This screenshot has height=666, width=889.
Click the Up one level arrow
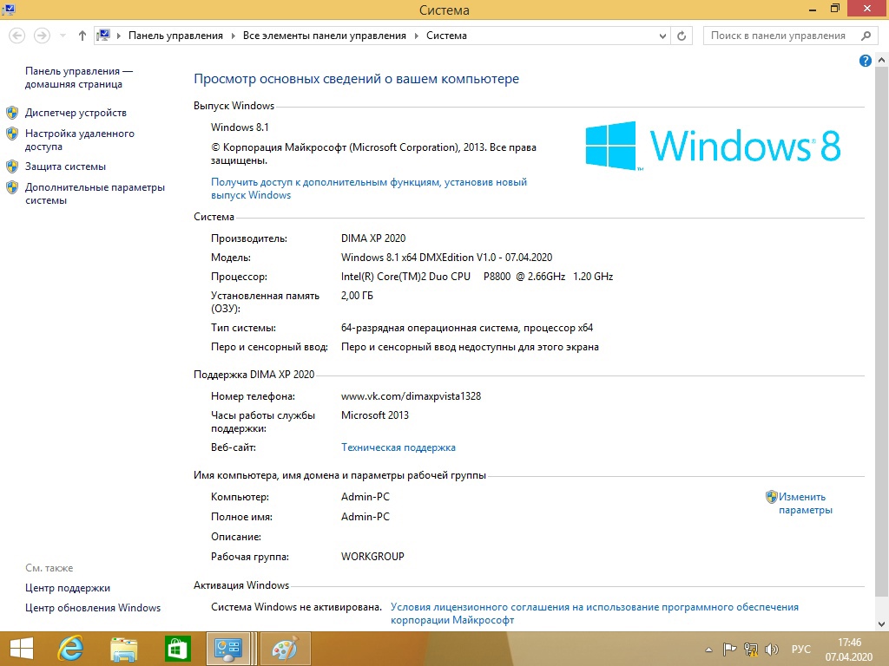(x=82, y=36)
